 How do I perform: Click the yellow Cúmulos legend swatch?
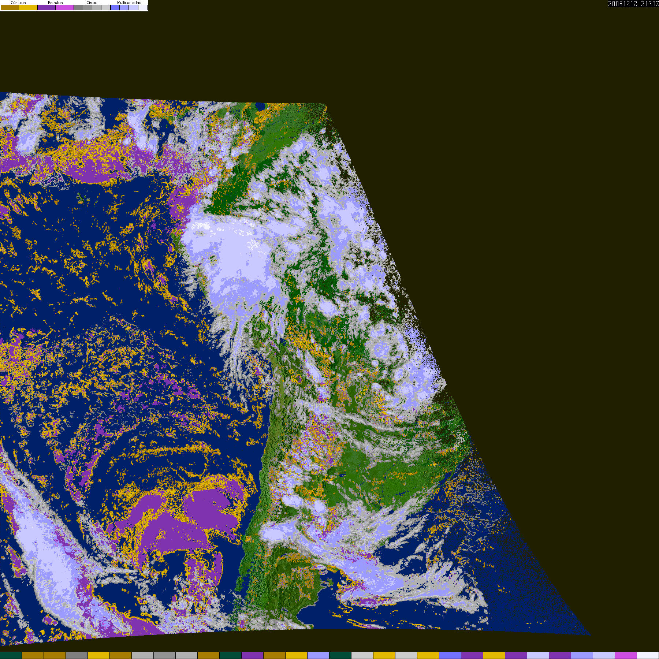(28, 7)
